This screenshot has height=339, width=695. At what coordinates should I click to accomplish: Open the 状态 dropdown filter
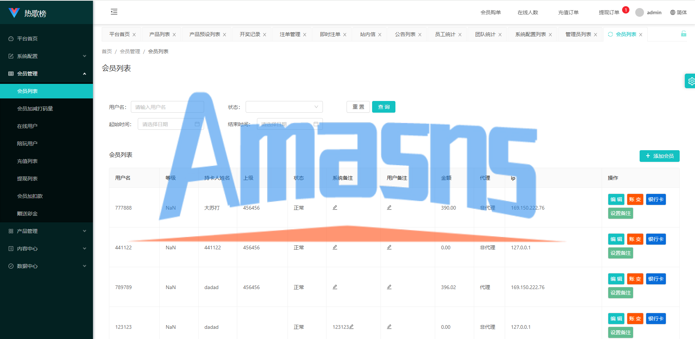[284, 107]
